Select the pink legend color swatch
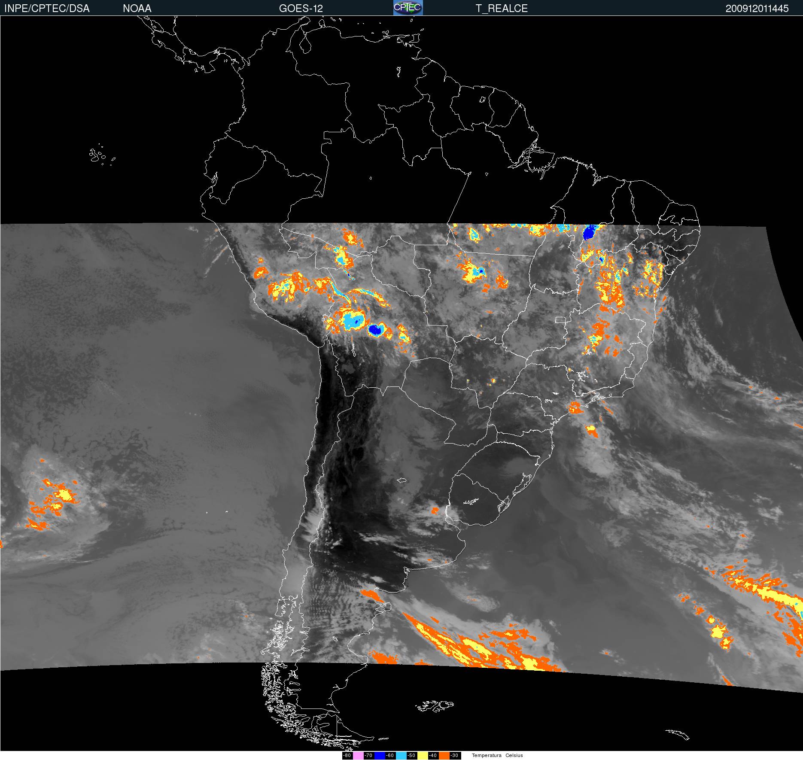 point(358,755)
